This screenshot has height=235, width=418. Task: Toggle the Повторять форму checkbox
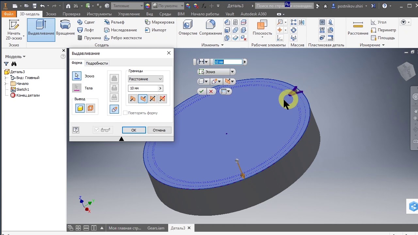click(x=125, y=113)
